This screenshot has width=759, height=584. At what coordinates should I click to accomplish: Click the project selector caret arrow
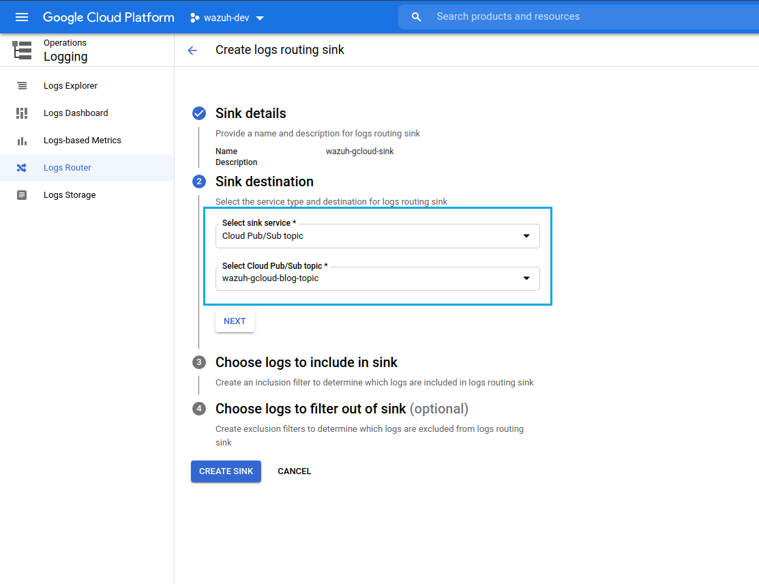click(260, 18)
